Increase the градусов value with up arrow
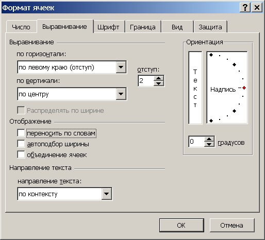The image size is (265, 240). click(x=209, y=139)
